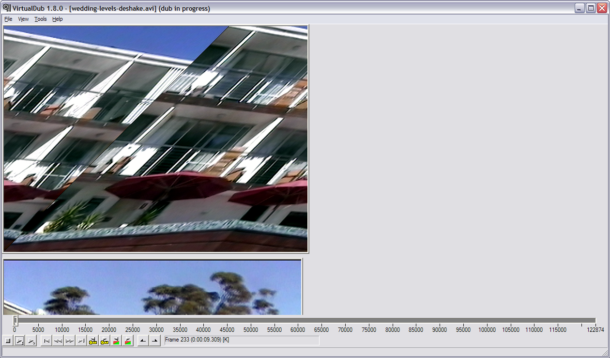The image size is (610, 358).
Task: Click the VirtualDub title bar app icon
Action: (7, 8)
